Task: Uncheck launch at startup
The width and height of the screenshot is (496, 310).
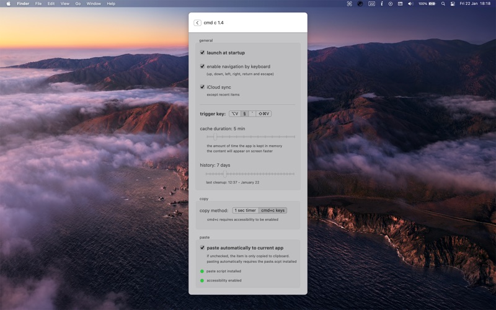Action: (x=203, y=53)
